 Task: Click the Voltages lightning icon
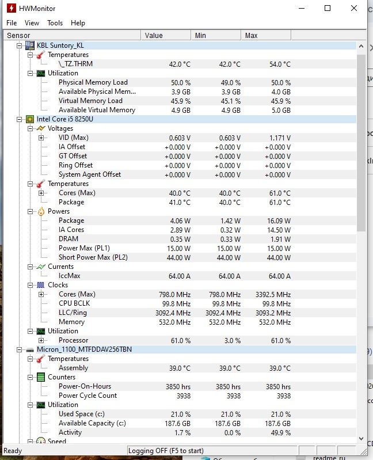pos(41,128)
